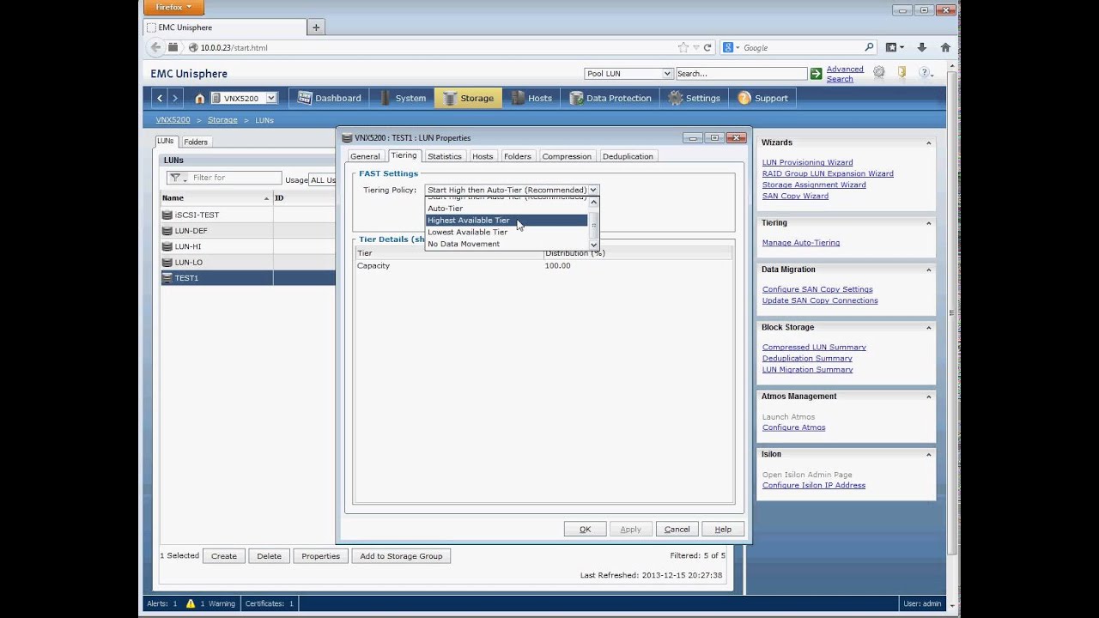Switch to the Compression tab
The height and width of the screenshot is (618, 1099).
pos(567,156)
